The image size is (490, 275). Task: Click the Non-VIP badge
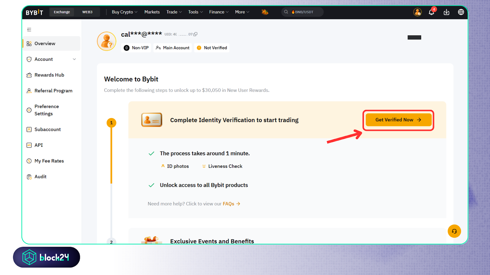click(x=136, y=48)
